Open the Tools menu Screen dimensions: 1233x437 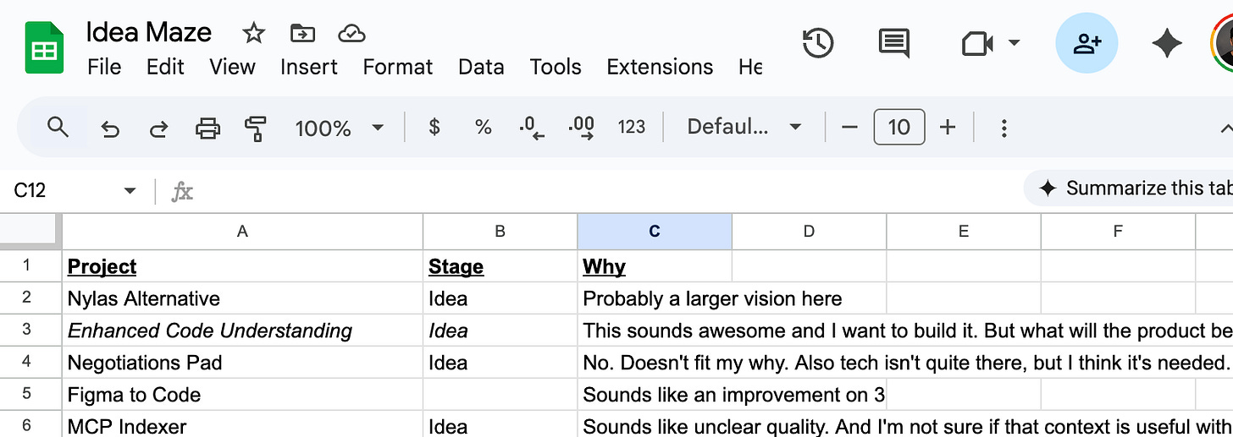(x=556, y=67)
